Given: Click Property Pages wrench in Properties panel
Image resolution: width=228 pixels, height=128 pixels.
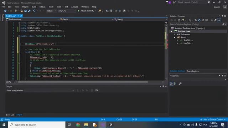Looking at the screenshot, I should tap(180, 84).
